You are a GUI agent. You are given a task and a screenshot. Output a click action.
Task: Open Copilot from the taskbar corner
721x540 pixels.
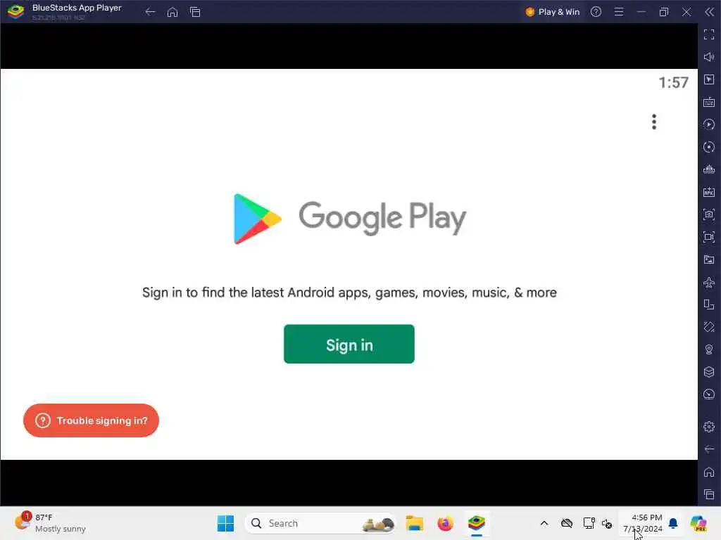pos(698,523)
